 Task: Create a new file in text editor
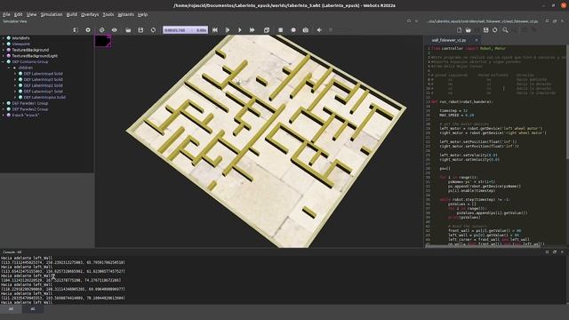pyautogui.click(x=459, y=30)
